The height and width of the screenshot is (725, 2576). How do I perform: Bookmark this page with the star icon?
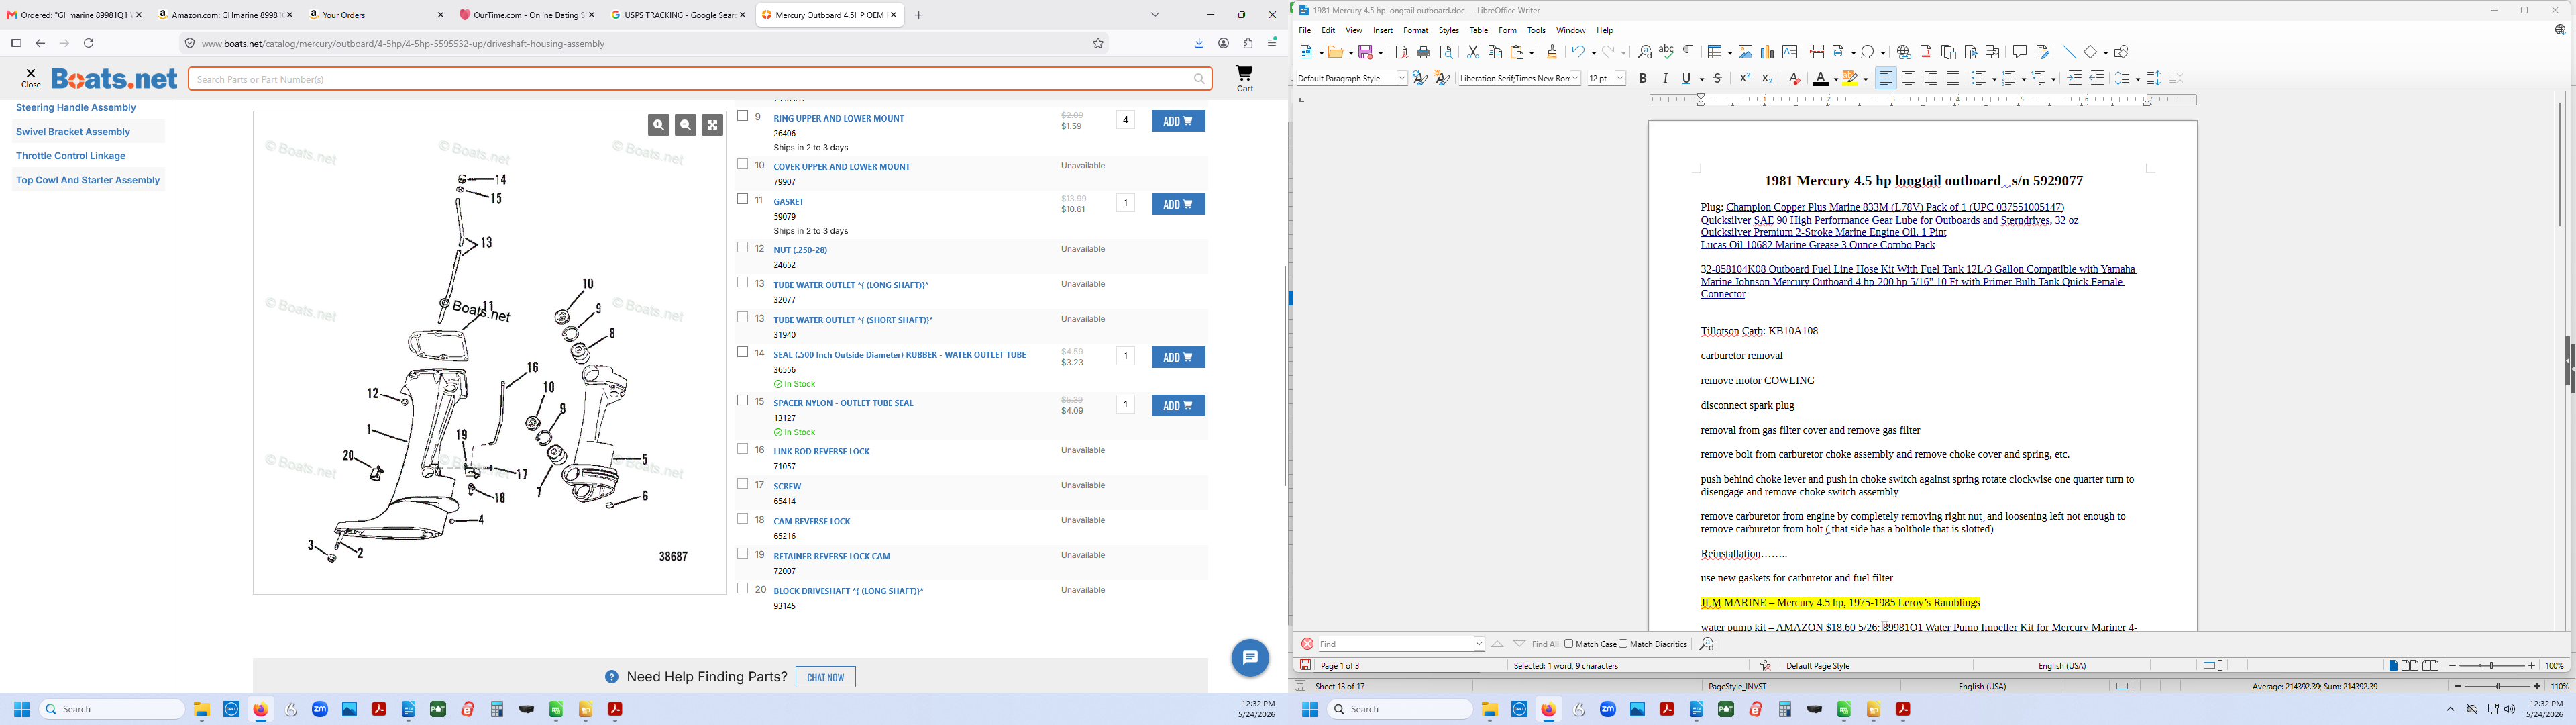[x=1098, y=44]
